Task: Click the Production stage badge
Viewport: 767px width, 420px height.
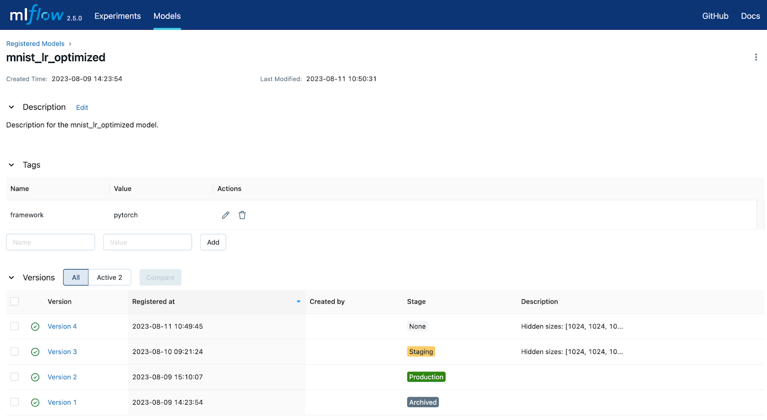Action: click(426, 377)
